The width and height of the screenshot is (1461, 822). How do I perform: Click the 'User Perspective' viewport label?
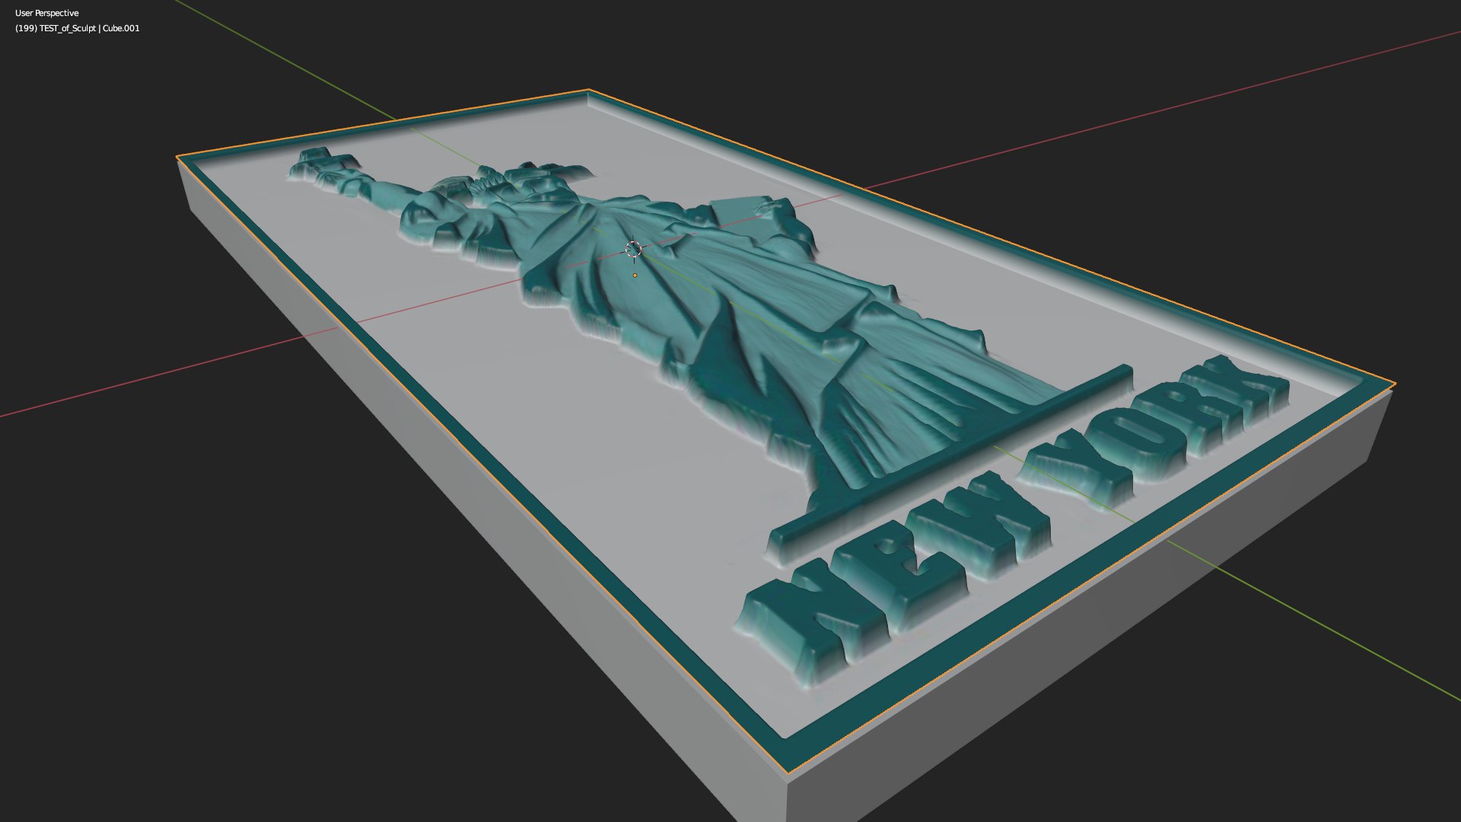46,13
